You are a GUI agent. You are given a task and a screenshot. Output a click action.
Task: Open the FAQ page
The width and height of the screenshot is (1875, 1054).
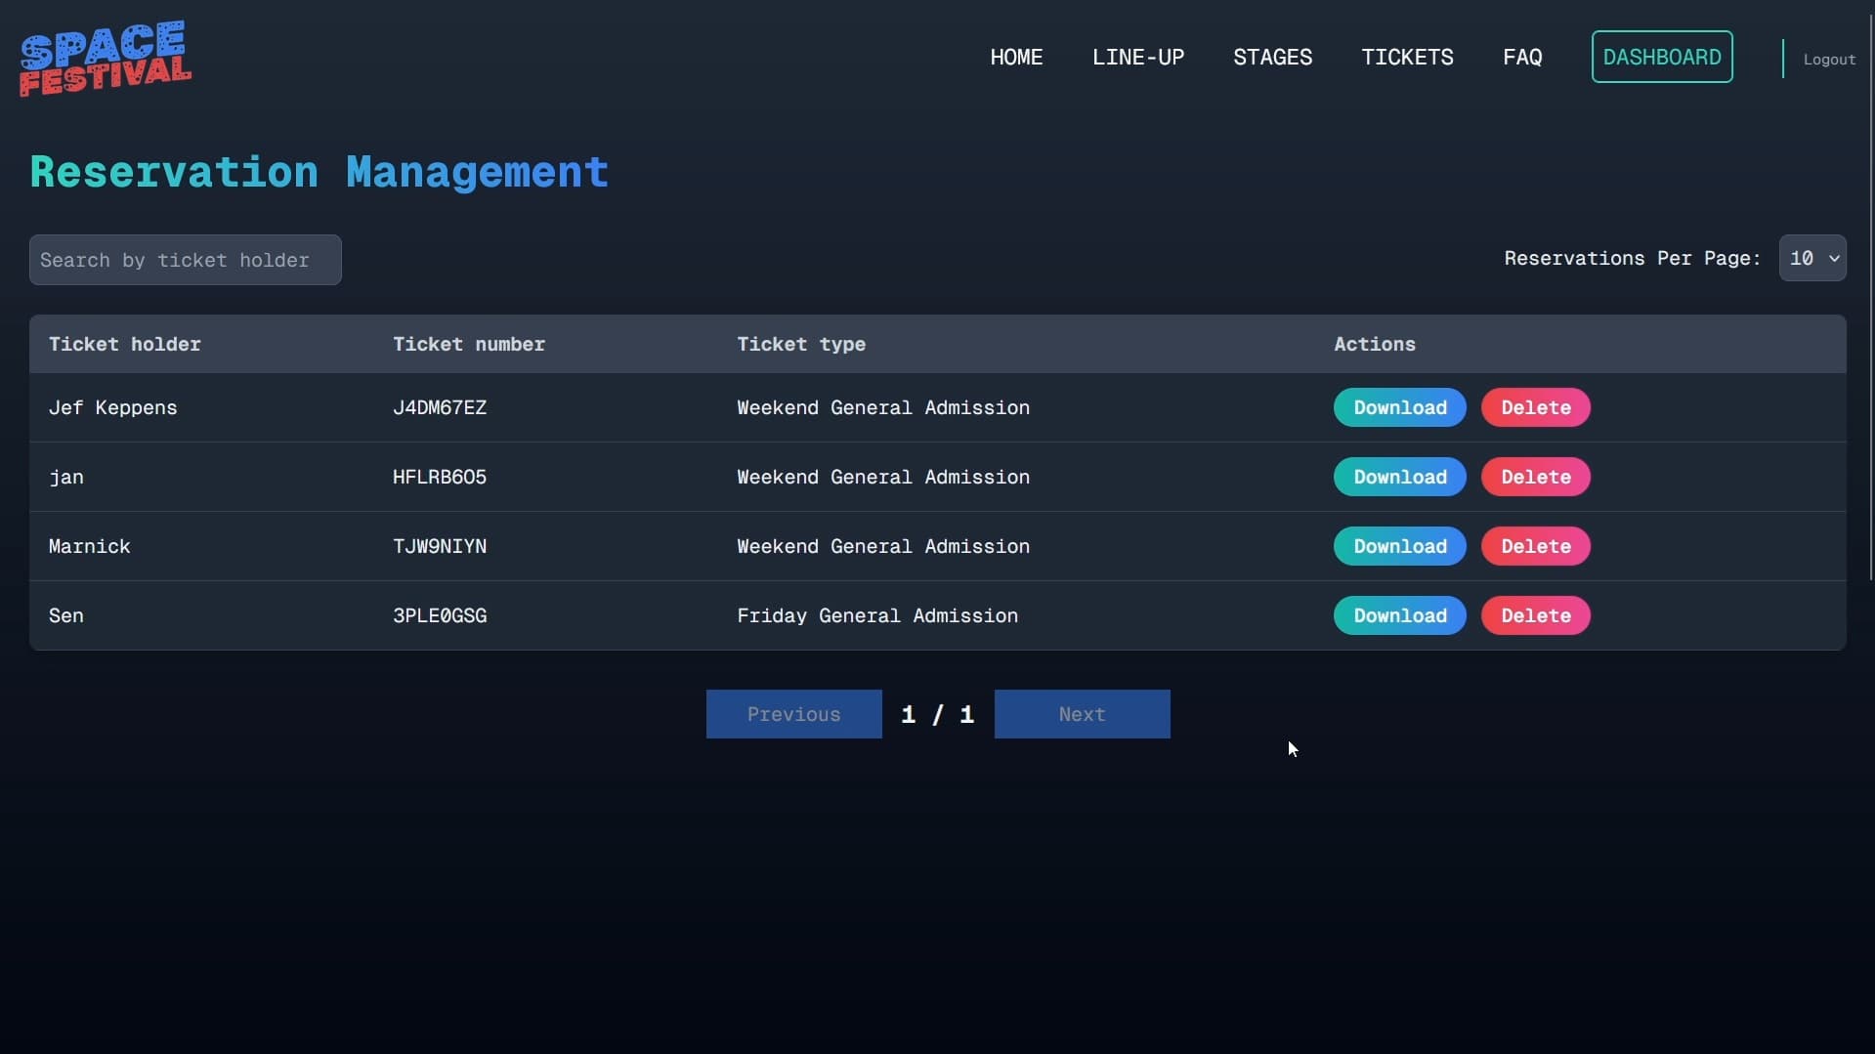[x=1522, y=58]
